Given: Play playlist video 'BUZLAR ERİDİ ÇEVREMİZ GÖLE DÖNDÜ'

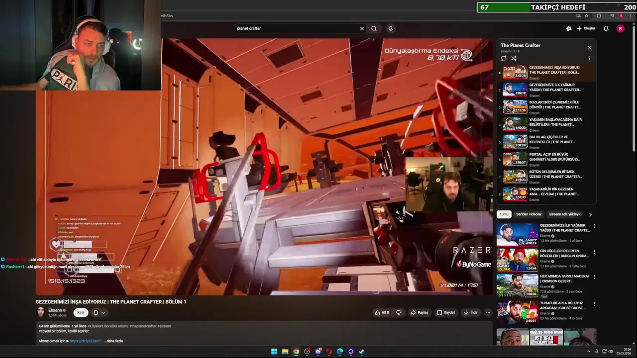Looking at the screenshot, I should point(547,107).
